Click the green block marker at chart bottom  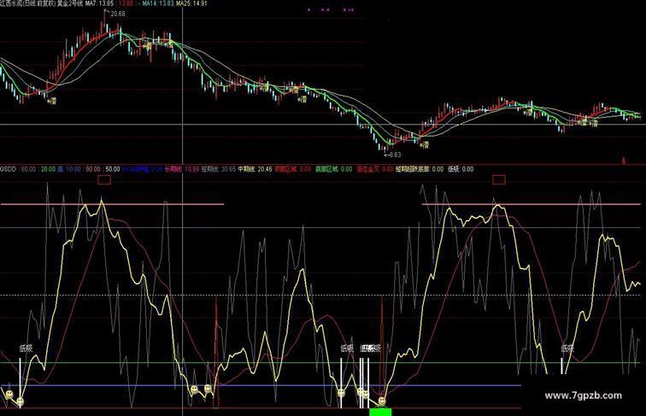[x=380, y=412]
